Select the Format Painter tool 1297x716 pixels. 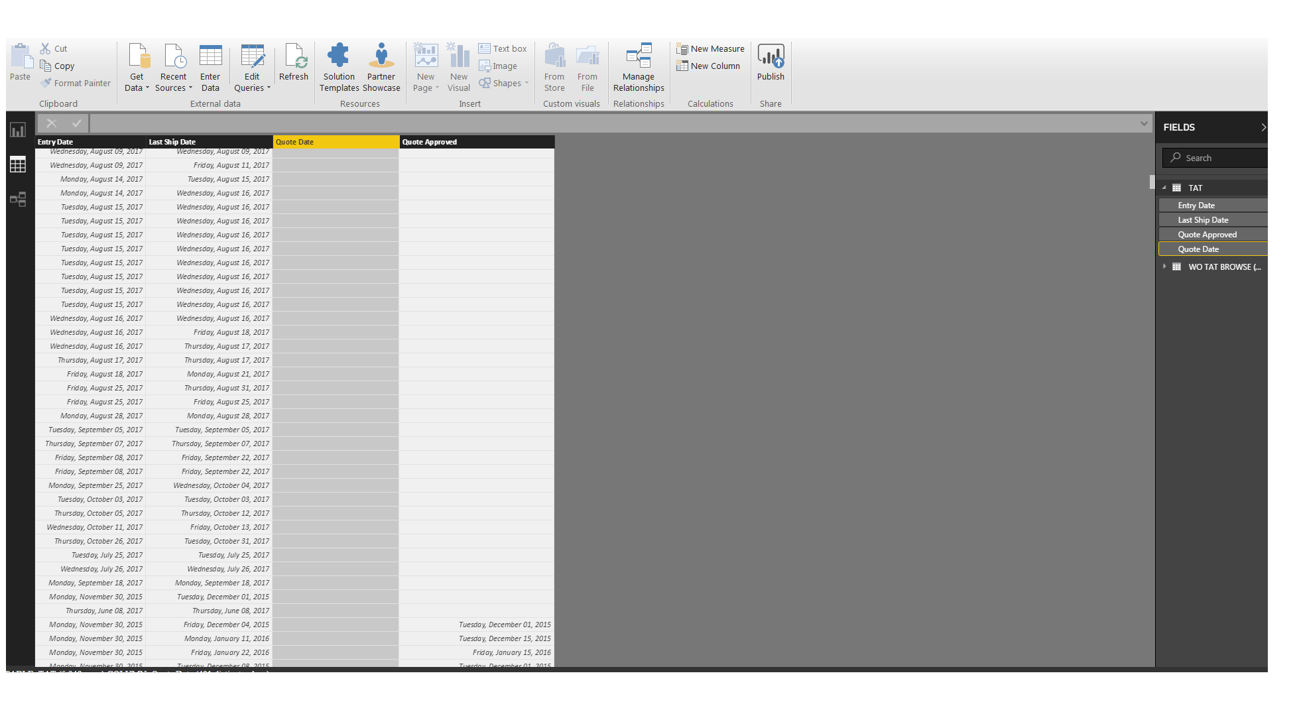[x=75, y=83]
